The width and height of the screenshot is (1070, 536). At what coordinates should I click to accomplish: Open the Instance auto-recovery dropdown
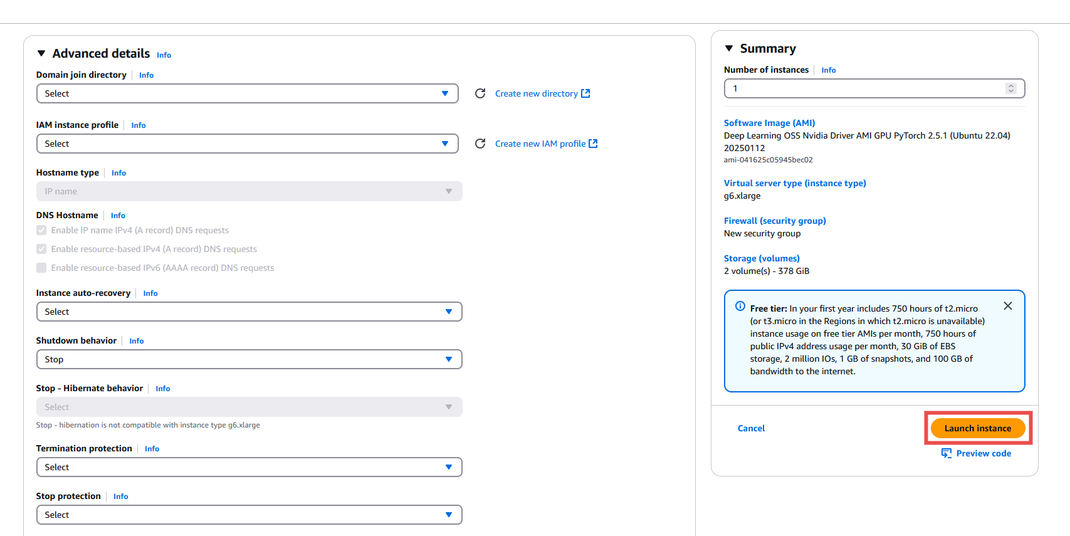point(249,312)
